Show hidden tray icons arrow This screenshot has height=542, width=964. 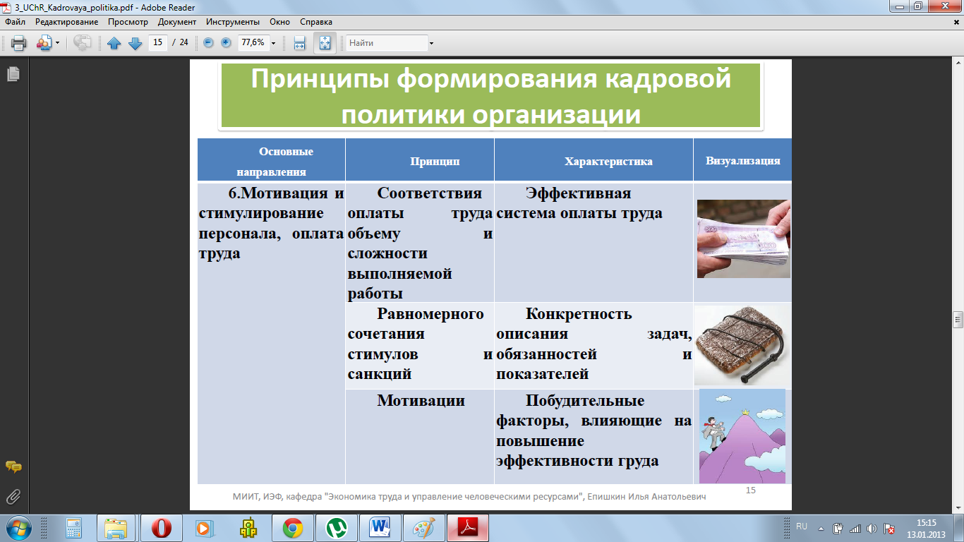[819, 528]
